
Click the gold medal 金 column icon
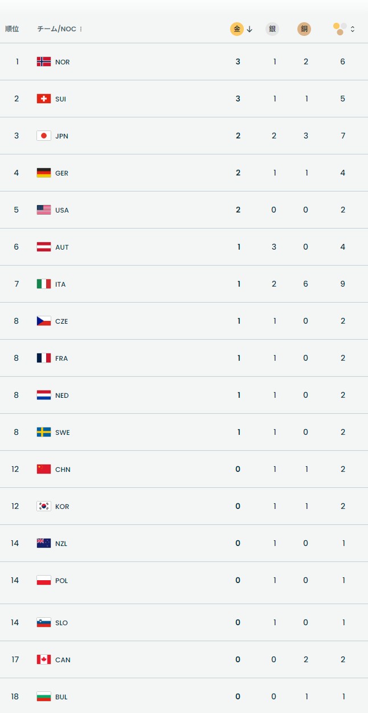click(x=237, y=29)
